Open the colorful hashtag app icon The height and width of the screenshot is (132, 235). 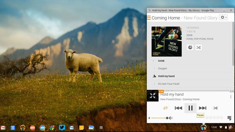pyautogui.click(x=52, y=128)
